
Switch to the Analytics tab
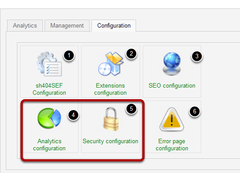25,25
